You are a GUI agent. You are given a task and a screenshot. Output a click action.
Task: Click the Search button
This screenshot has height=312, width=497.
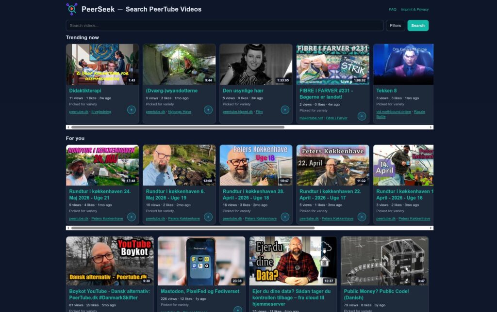tap(418, 26)
